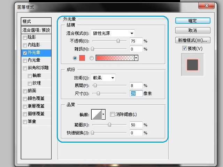The width and height of the screenshot is (223, 167).
Task: Select the 漸層覆蓋 row label
Action: click(x=36, y=106)
